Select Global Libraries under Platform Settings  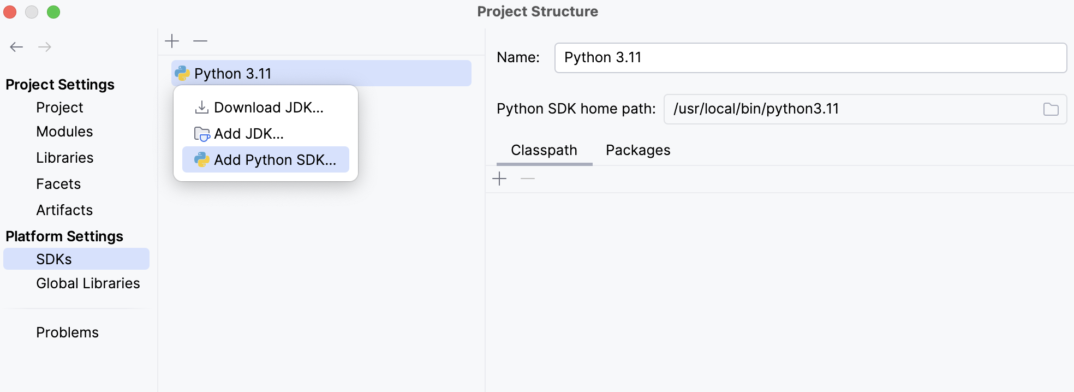click(x=88, y=283)
